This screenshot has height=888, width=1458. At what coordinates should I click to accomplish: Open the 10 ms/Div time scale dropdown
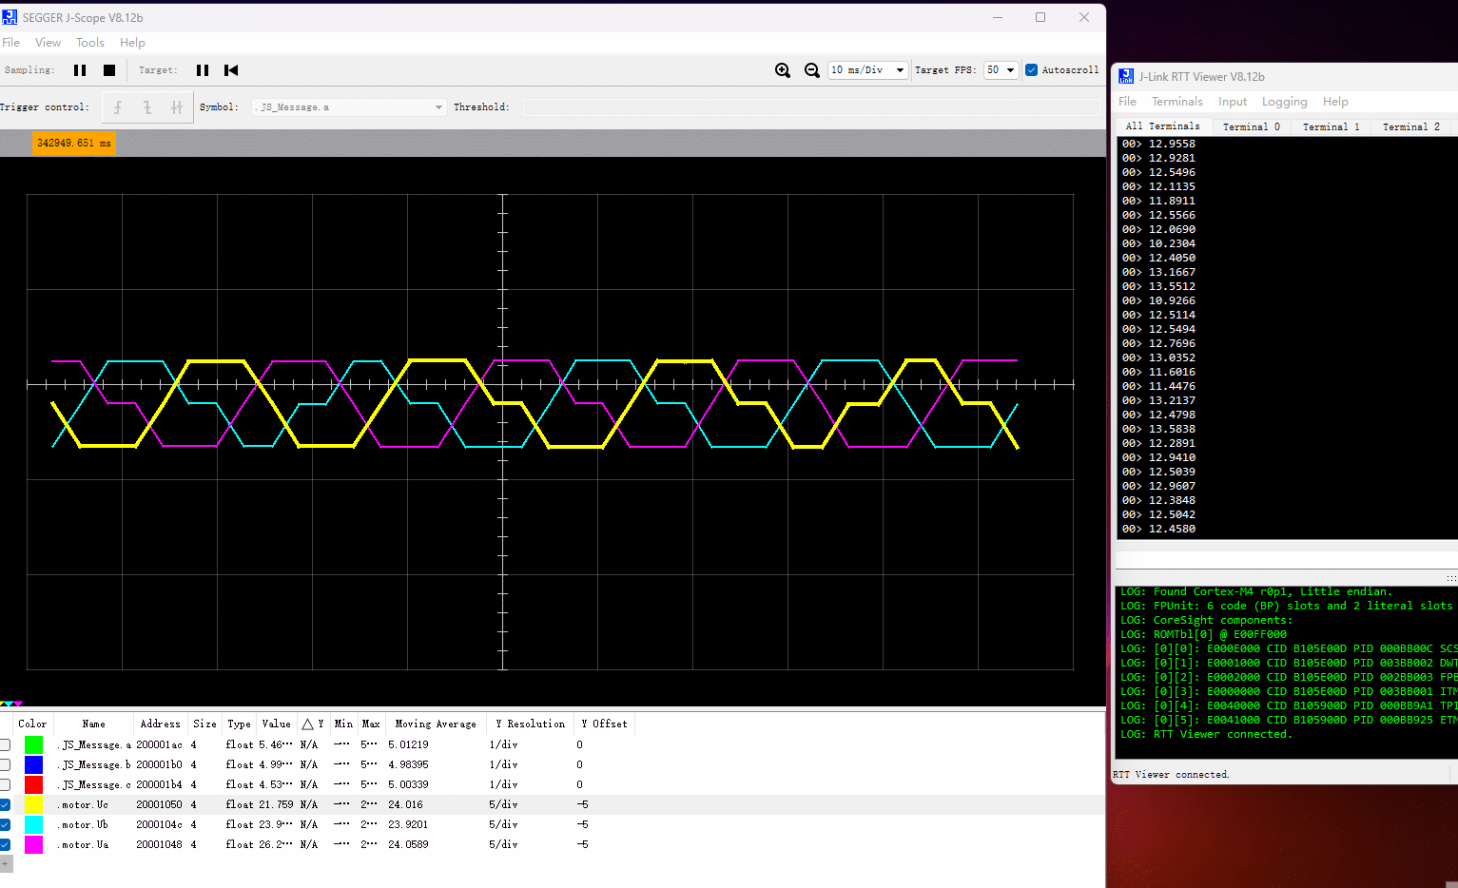(867, 70)
